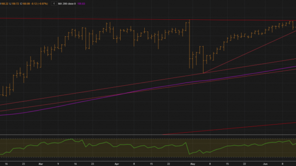Select the horizontal red resistance line at top

coord(148,19)
